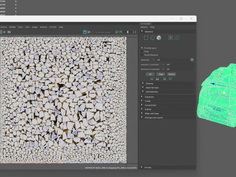Screen dimensions: 236x177
Task: Click the green icon beneath the Inverse button
Action: (x=170, y=79)
